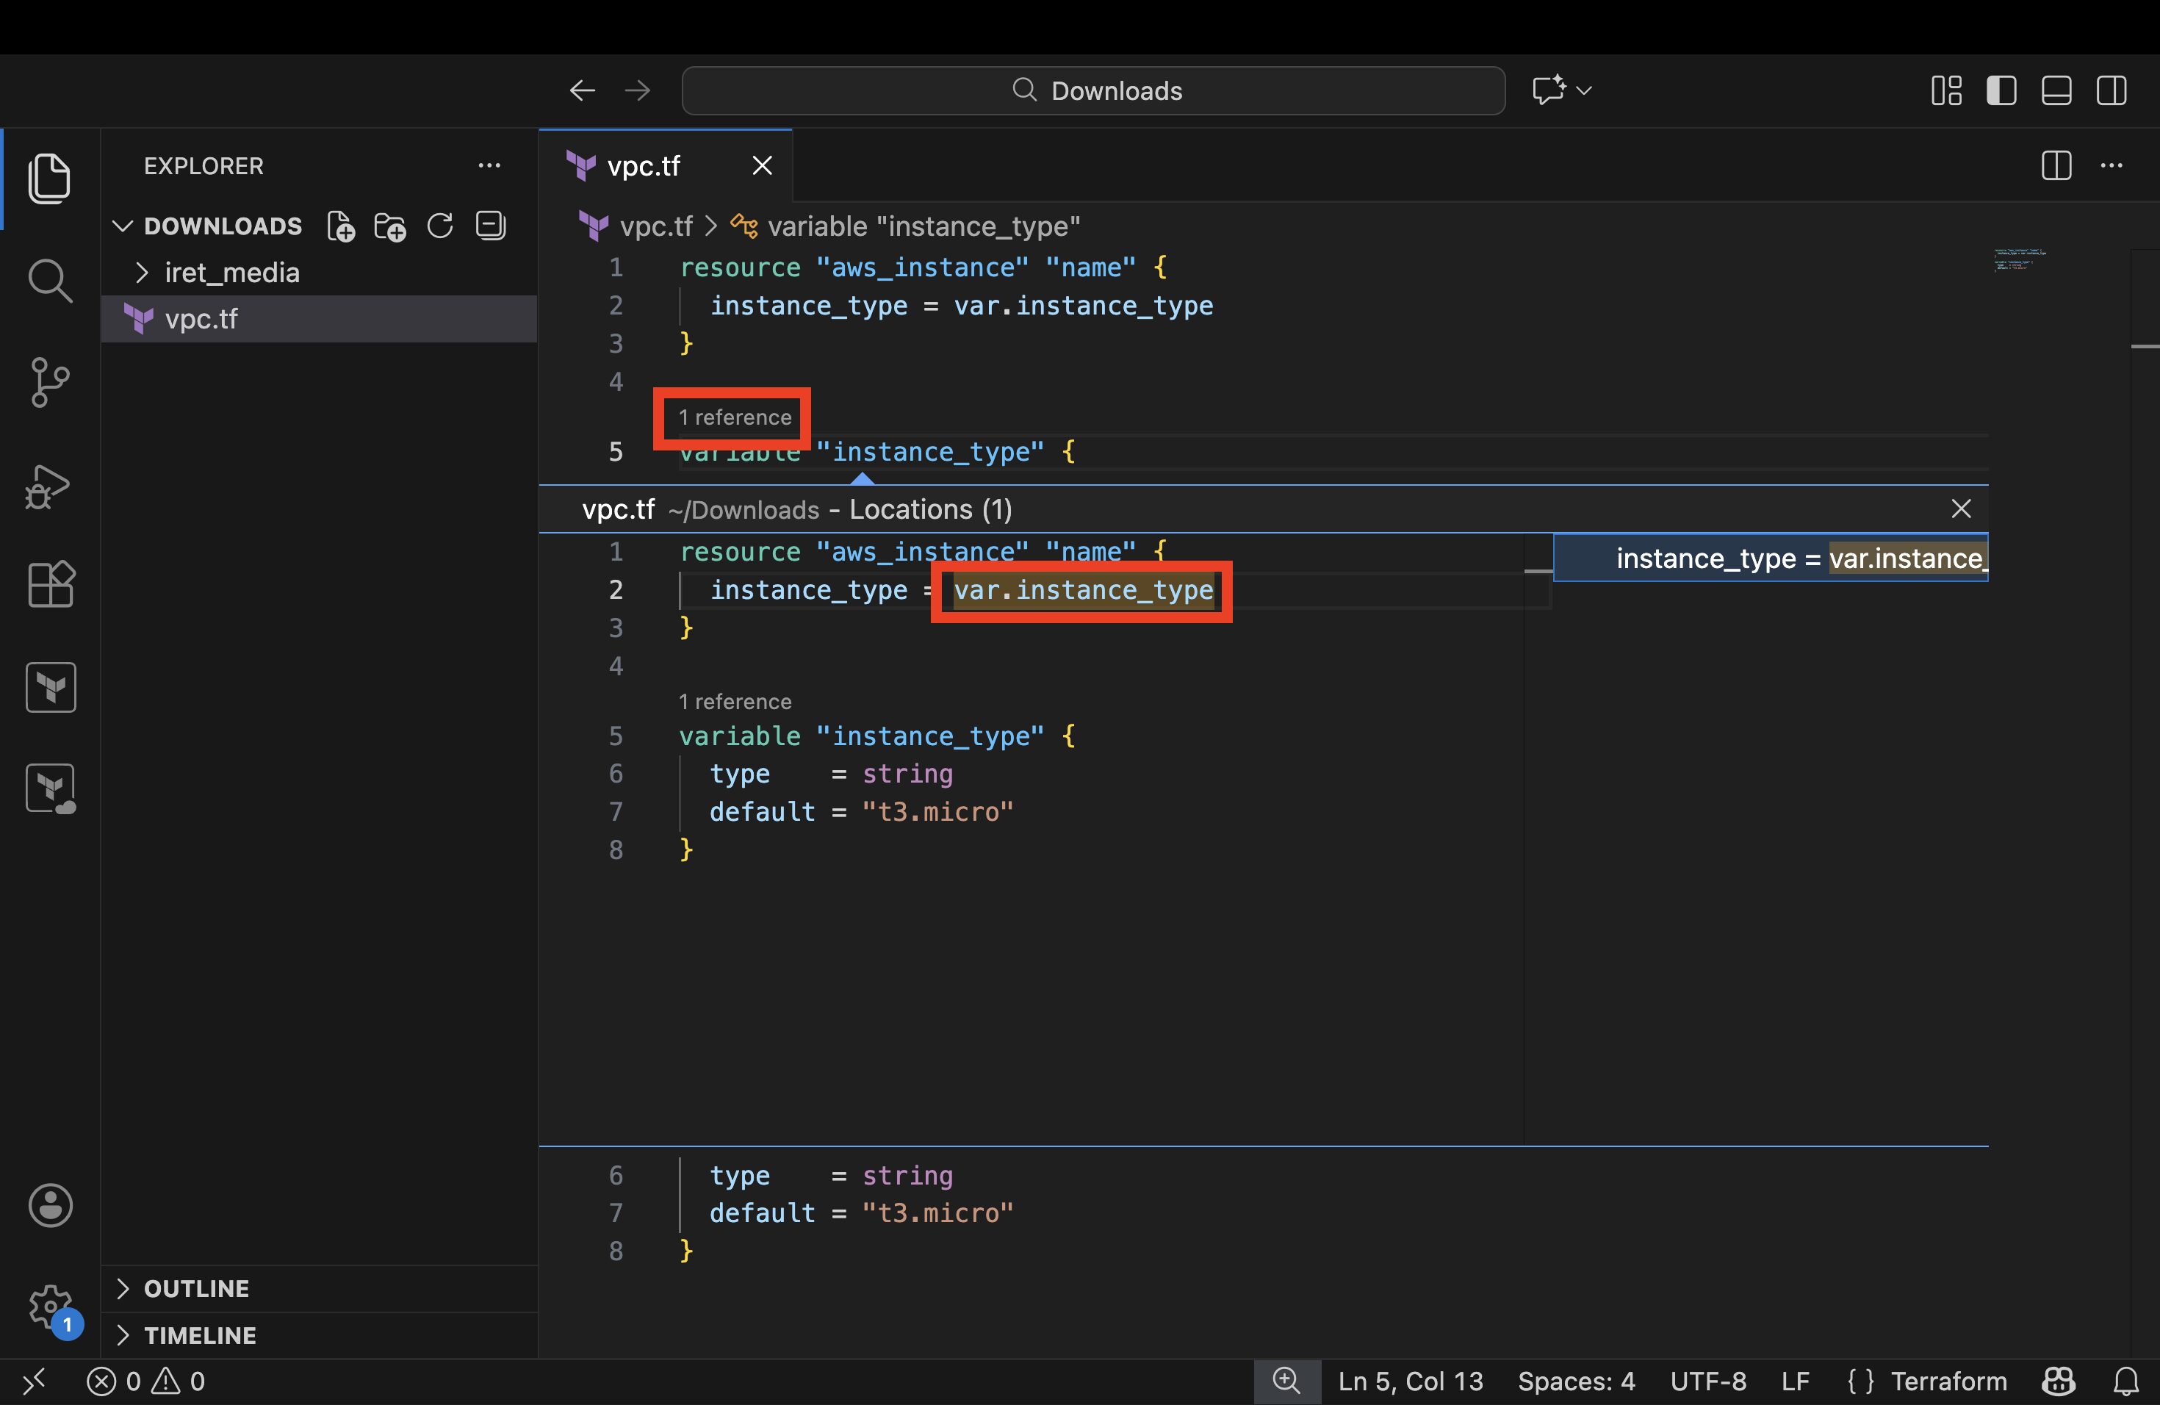Open the Source Control view
Screen dimensions: 2160x1405
49,382
